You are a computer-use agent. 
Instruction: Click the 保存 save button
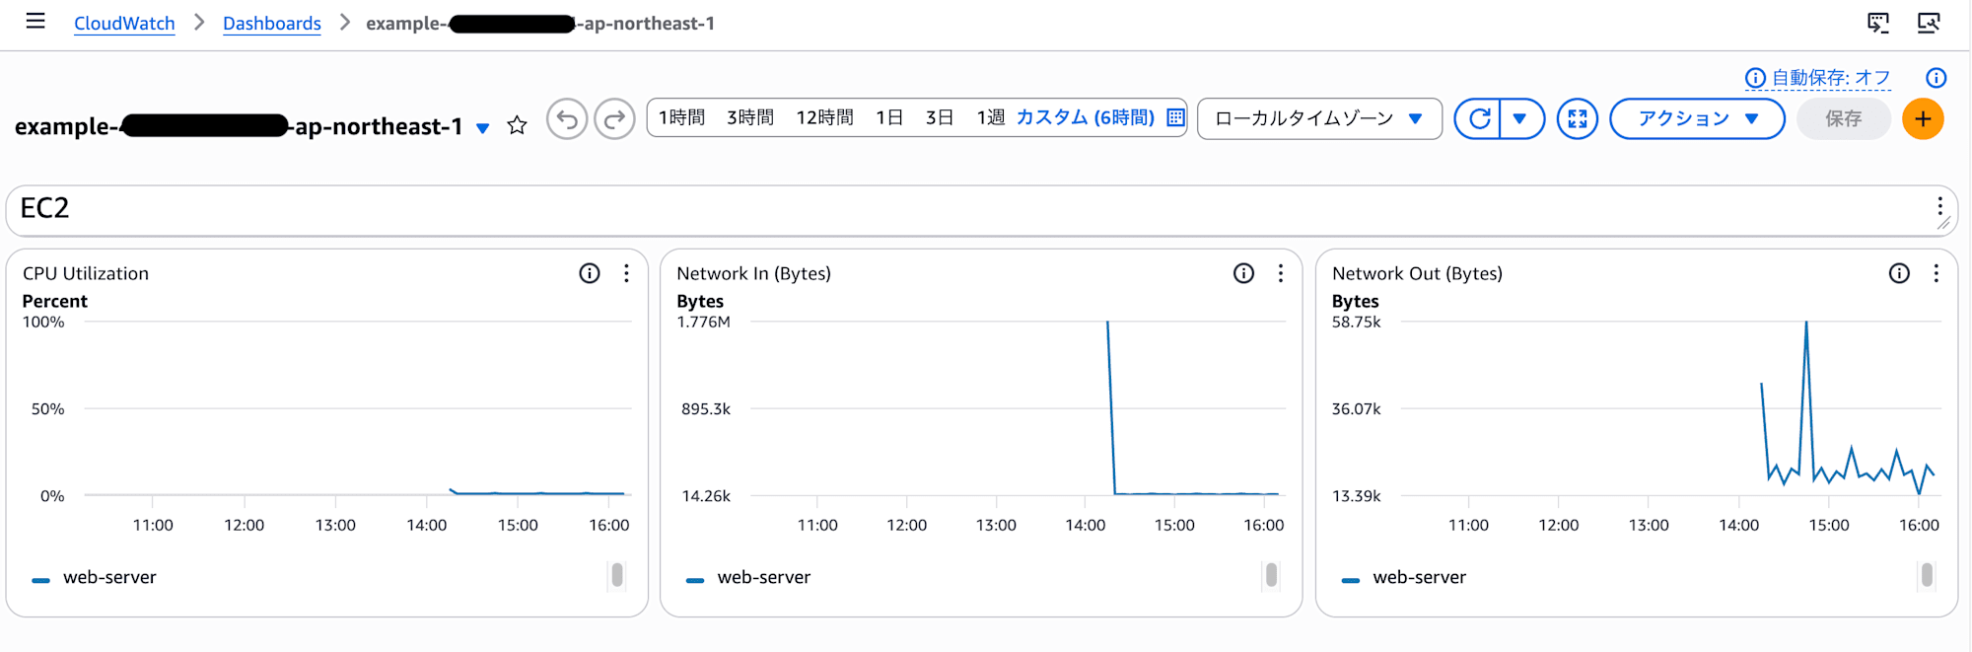[1843, 119]
